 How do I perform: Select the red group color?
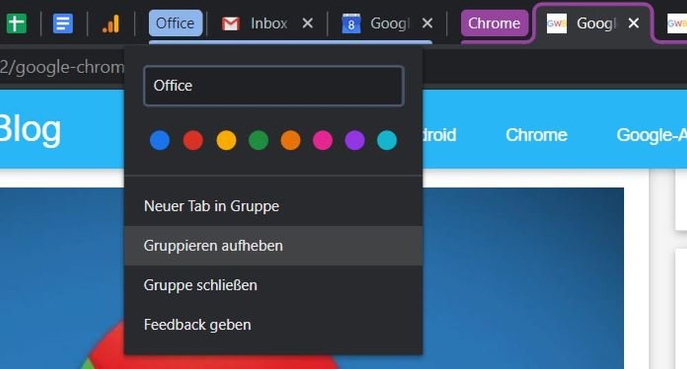[x=192, y=140]
